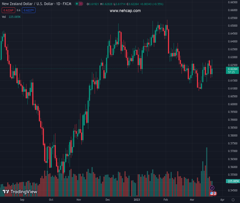This screenshot has width=240, height=203.
Task: Click the 0.60000 price level on scale
Action: (232, 104)
